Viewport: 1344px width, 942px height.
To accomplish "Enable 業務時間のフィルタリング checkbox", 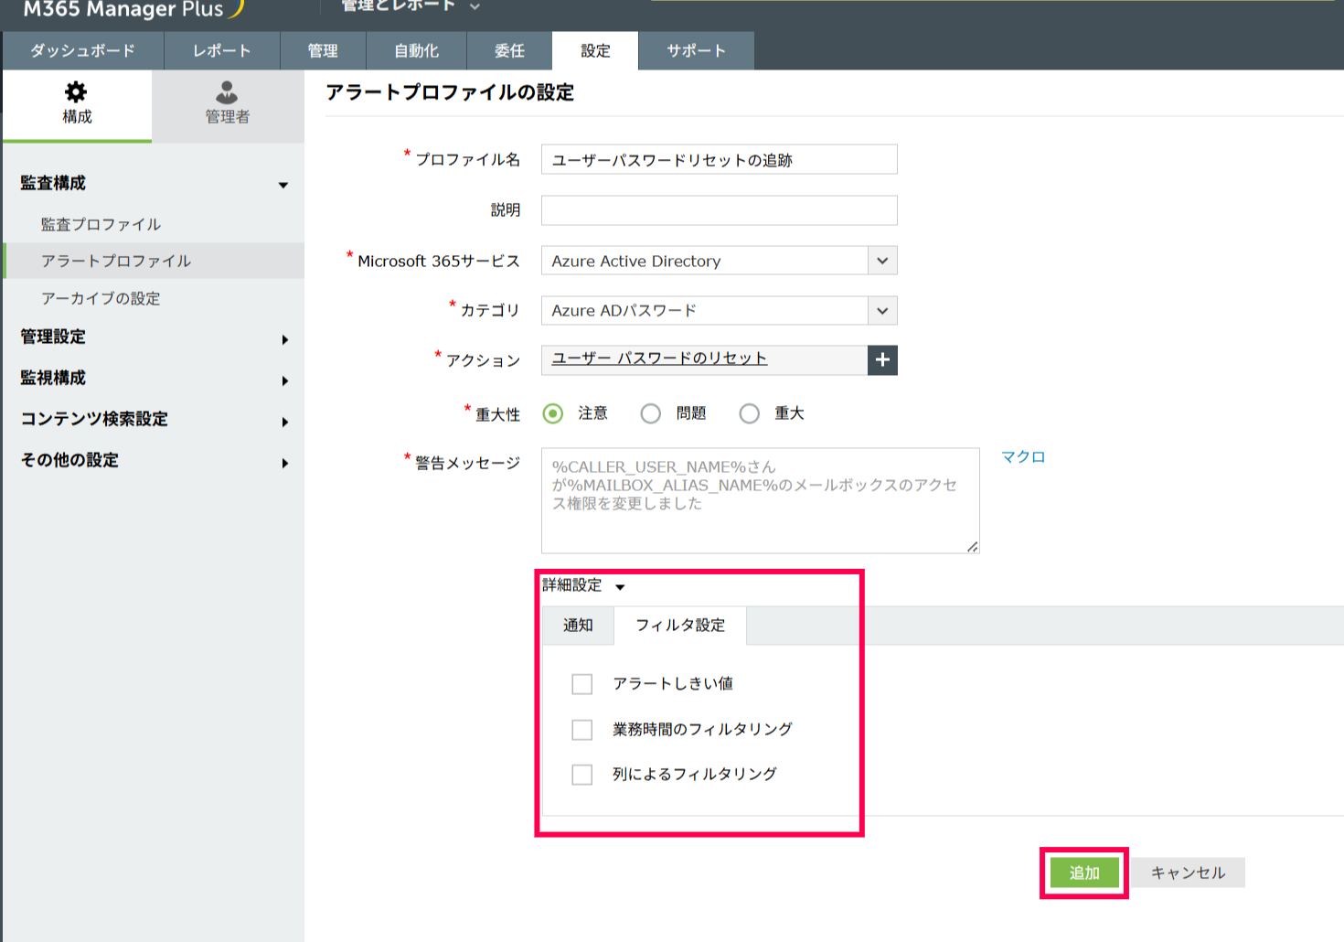I will point(582,730).
